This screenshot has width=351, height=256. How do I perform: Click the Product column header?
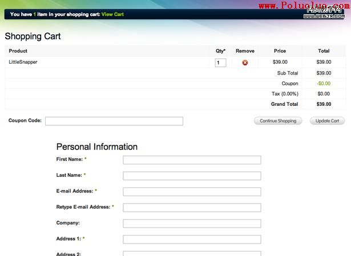(18, 51)
